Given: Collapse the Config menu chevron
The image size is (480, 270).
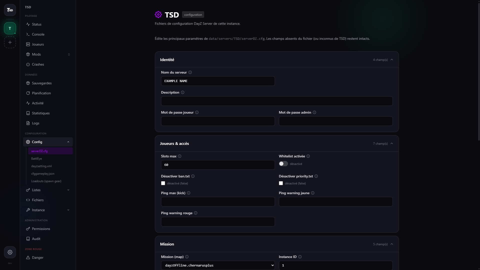Looking at the screenshot, I should click(x=68, y=142).
